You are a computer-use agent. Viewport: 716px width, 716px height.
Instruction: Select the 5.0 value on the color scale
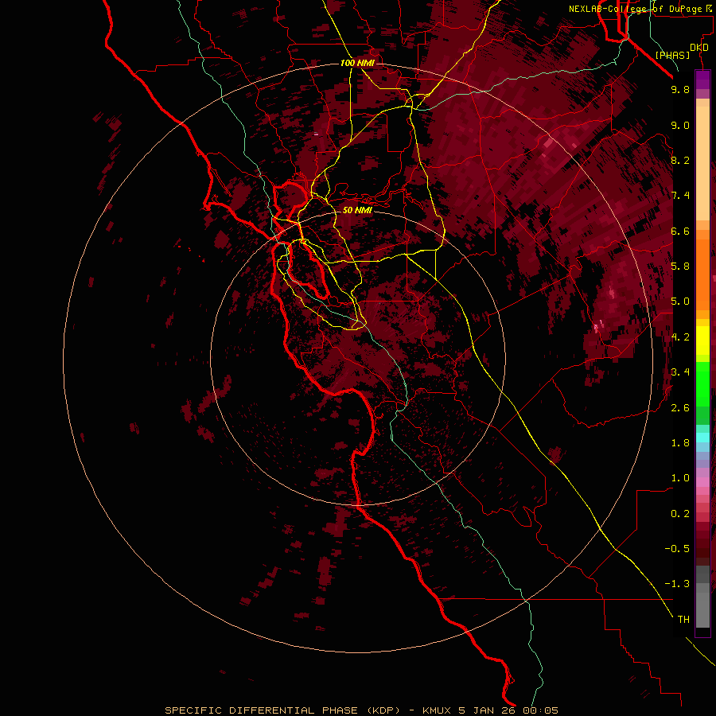pyautogui.click(x=680, y=302)
